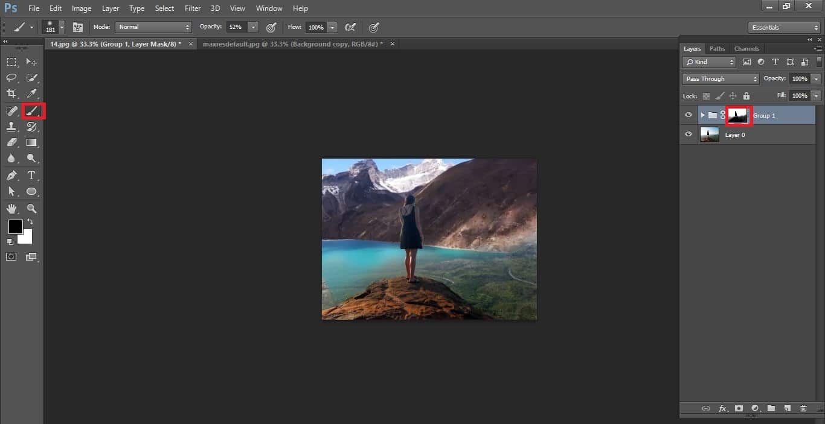Select the Horizontal Type tool
The image size is (825, 424).
[x=31, y=175]
